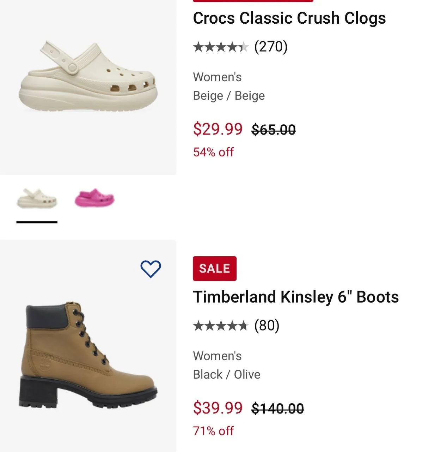This screenshot has width=441, height=452.
Task: Select the beige Crocs color thumbnail
Action: click(x=37, y=198)
